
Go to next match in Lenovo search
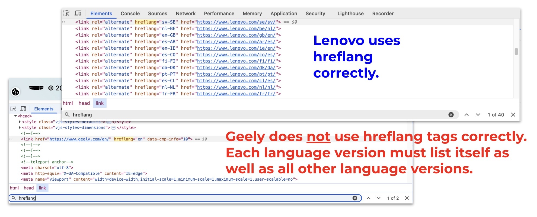coord(478,115)
